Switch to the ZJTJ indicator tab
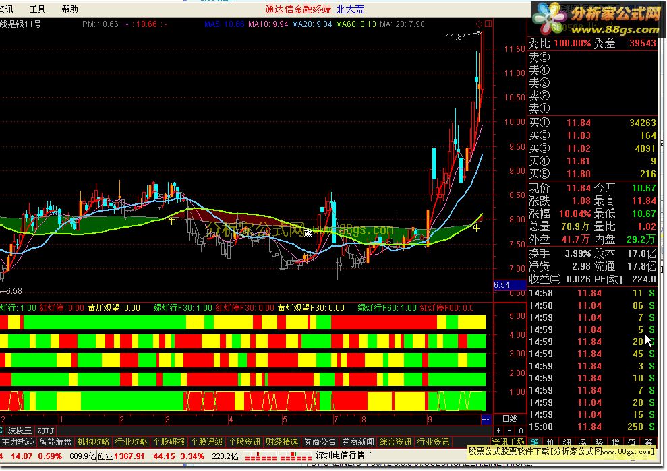The width and height of the screenshot is (667, 471). [45, 431]
